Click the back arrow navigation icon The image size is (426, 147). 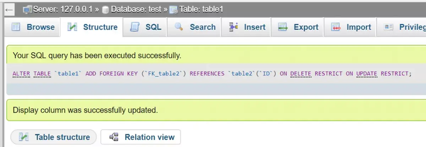9,10
